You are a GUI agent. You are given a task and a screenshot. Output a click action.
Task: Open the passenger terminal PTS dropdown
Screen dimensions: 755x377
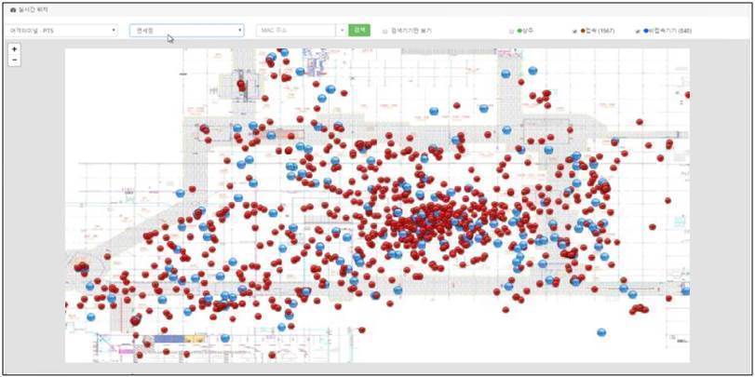click(x=61, y=31)
